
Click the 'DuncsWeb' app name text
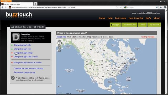point(25,34)
